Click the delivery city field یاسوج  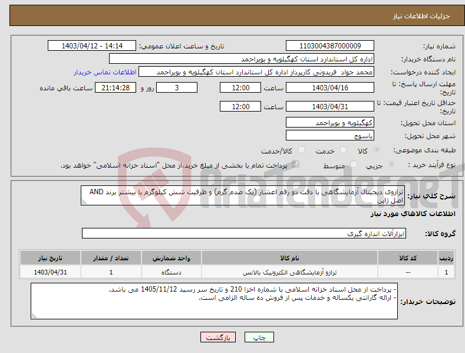point(330,136)
